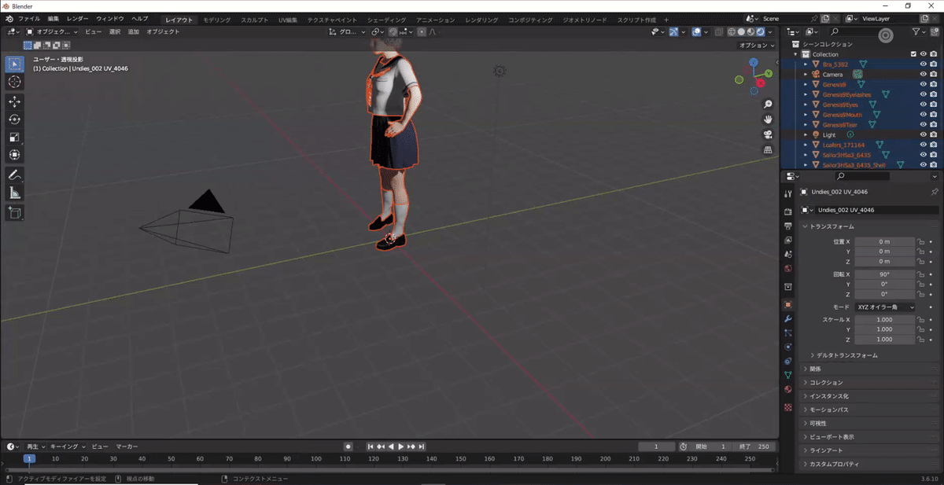Screen dimensions: 944x485
Task: Open the オプション dropdown in viewport
Action: coord(758,46)
